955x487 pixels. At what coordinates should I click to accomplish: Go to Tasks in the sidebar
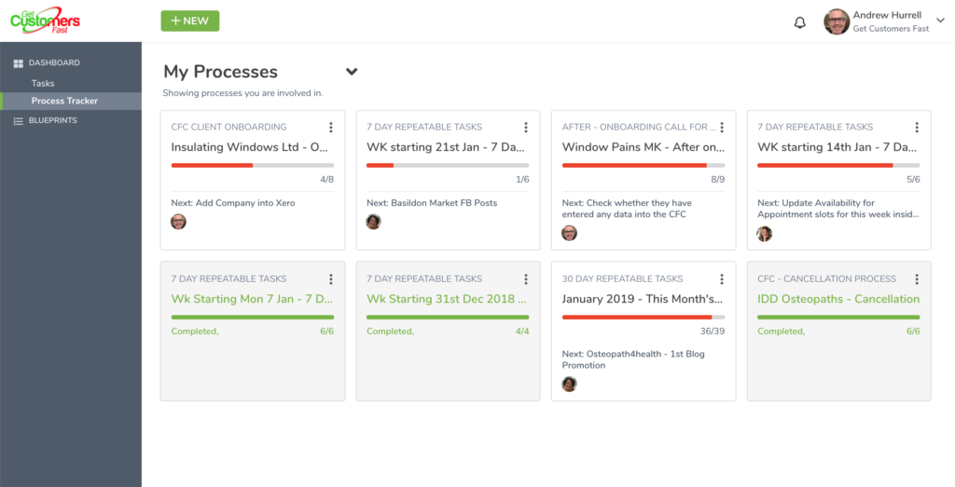(43, 83)
